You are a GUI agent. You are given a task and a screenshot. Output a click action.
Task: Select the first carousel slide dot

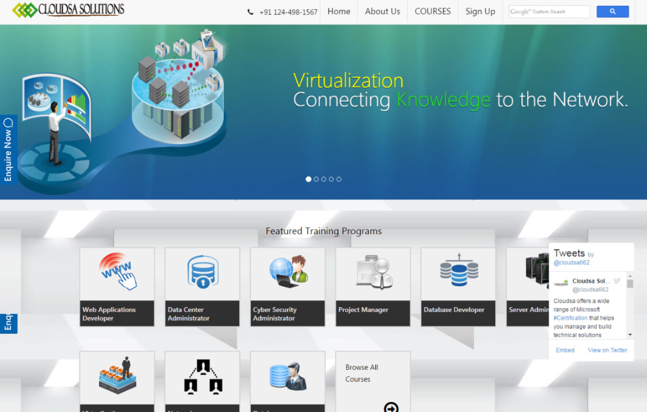coord(309,179)
